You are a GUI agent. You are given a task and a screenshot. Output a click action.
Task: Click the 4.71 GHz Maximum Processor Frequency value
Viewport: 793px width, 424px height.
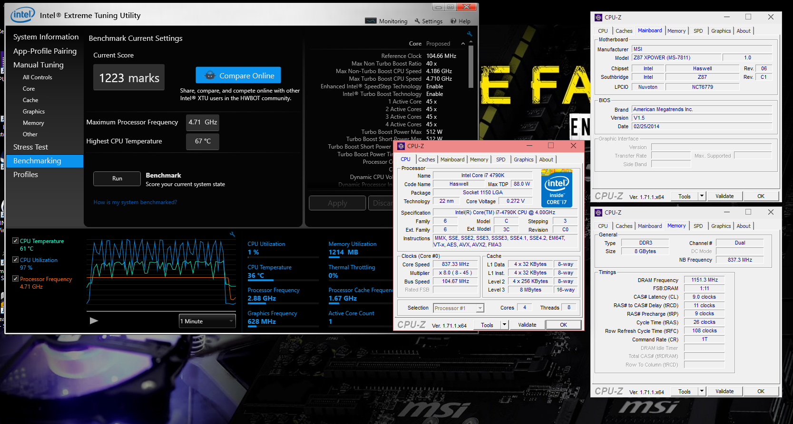click(203, 122)
